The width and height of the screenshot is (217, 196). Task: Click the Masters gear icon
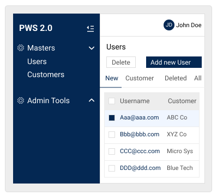point(21,48)
